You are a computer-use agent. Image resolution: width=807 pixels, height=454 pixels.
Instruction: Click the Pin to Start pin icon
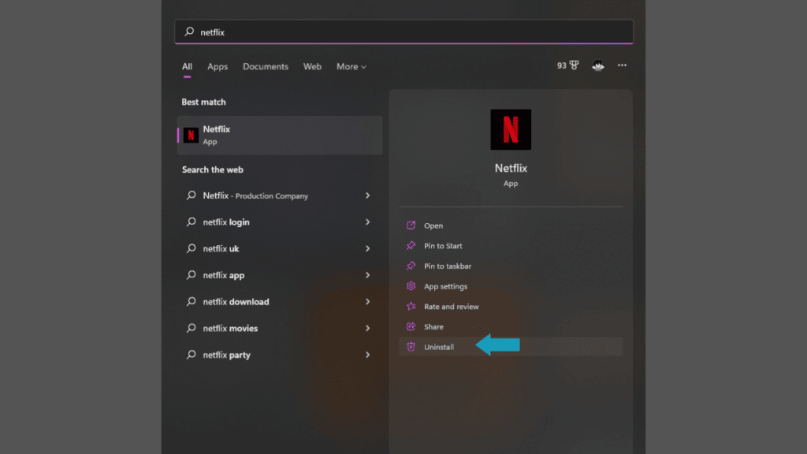tap(411, 246)
